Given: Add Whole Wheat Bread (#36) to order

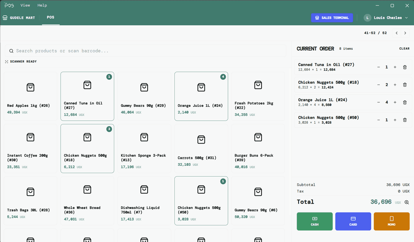Looking at the screenshot, I should [x=87, y=201].
